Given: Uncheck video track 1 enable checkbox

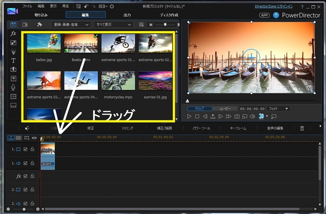Looking at the screenshot, I should [x=25, y=149].
